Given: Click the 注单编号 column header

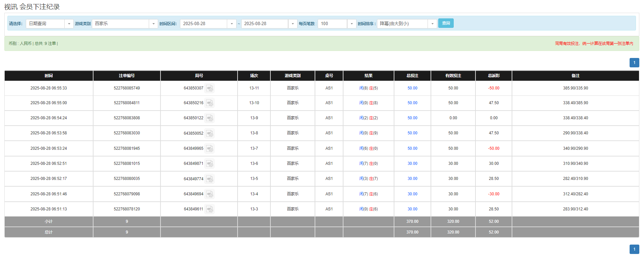Looking at the screenshot, I should pyautogui.click(x=127, y=76).
